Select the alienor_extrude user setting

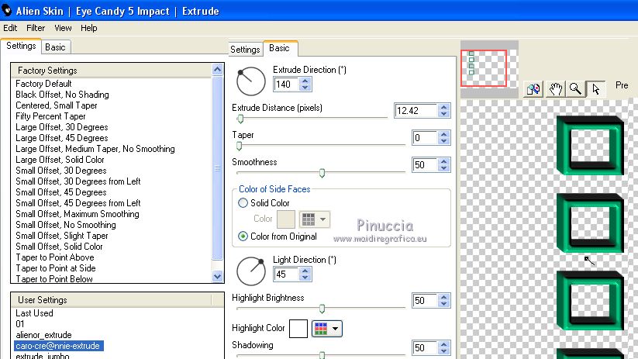tap(43, 335)
